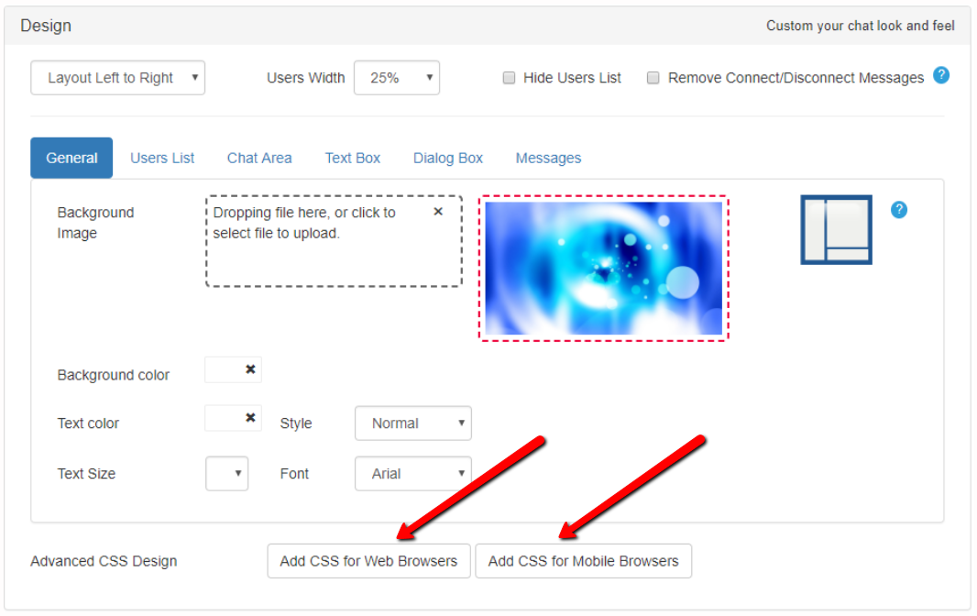Click the blue background image thumbnail
This screenshot has width=977, height=616.
603,268
